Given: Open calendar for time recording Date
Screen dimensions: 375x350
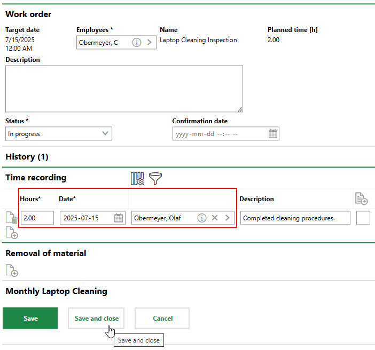Looking at the screenshot, I should click(119, 218).
